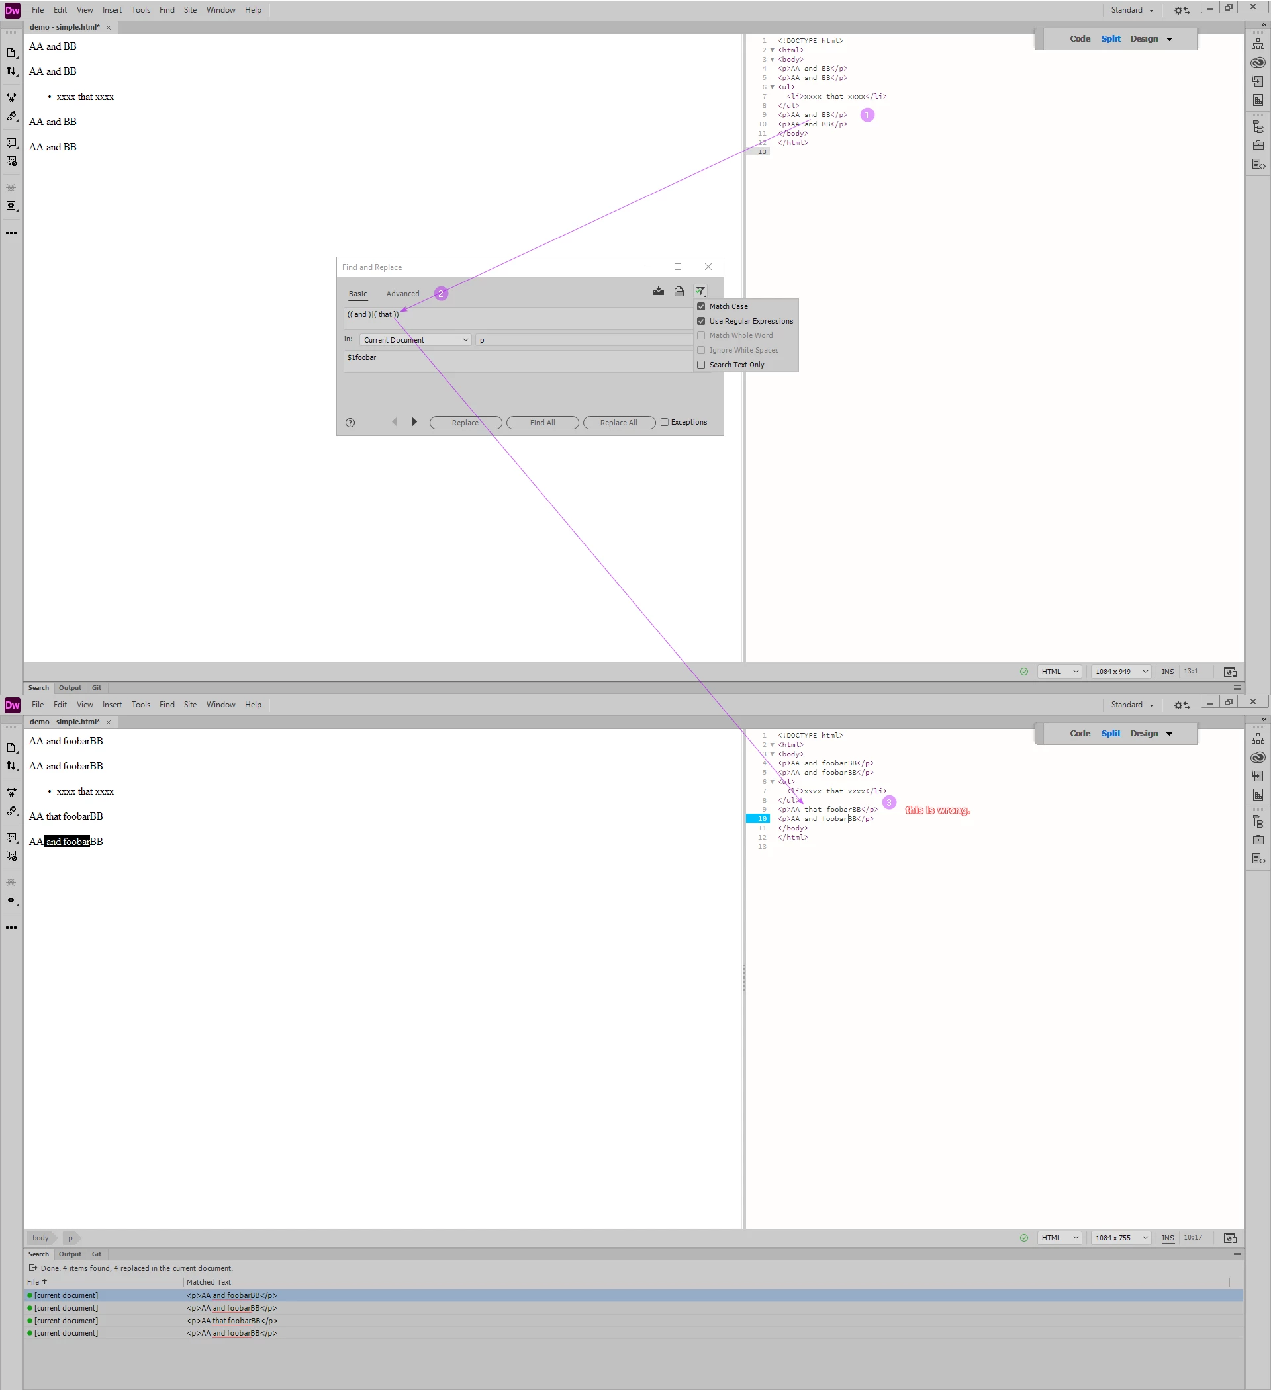This screenshot has height=1390, width=1271.
Task: Click the load query icon in Find and Replace
Action: click(x=679, y=291)
